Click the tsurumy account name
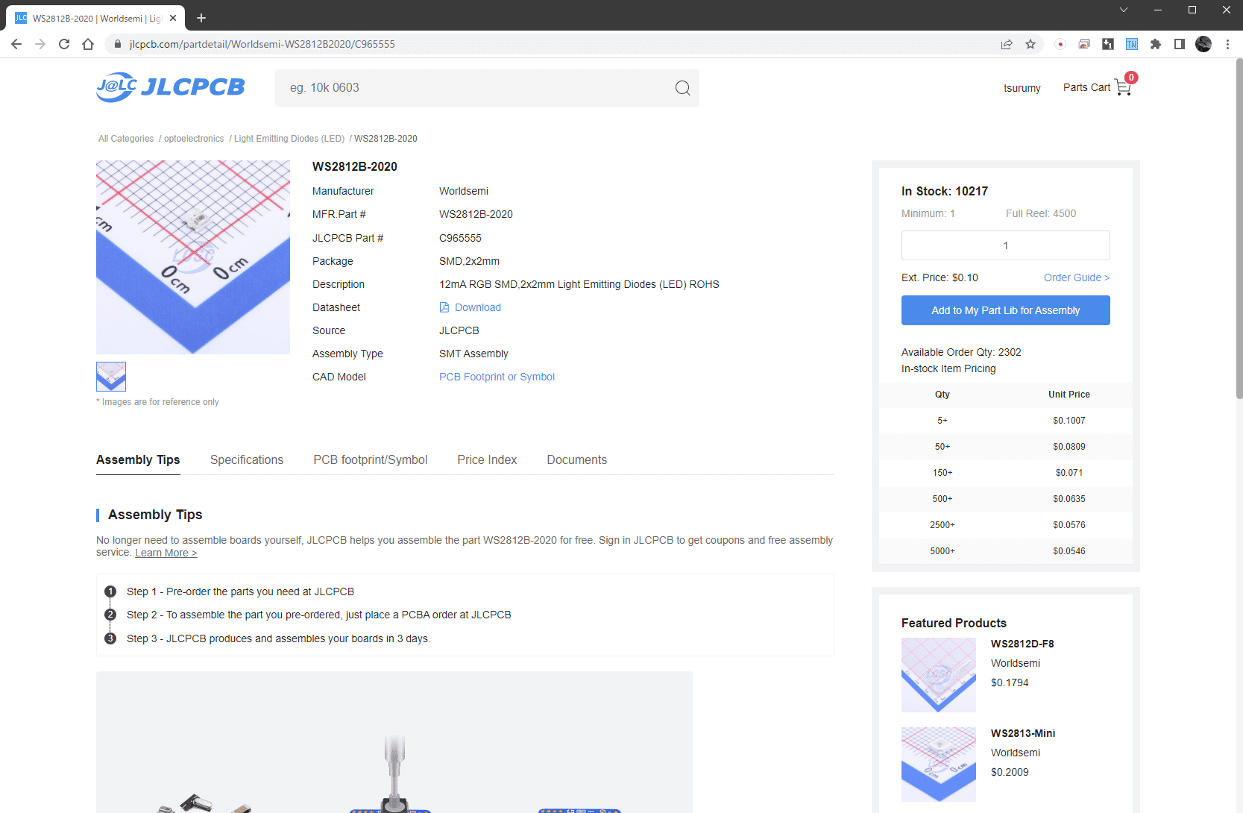This screenshot has width=1243, height=813. tap(1022, 88)
